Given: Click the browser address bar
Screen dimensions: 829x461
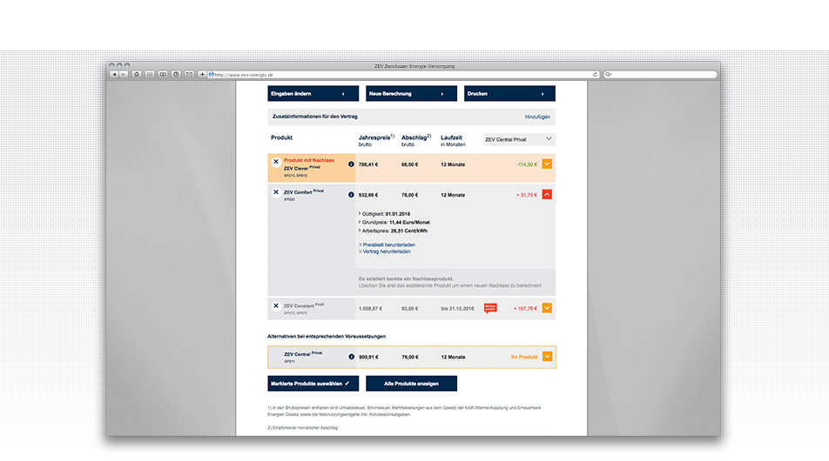Looking at the screenshot, I should click(401, 75).
